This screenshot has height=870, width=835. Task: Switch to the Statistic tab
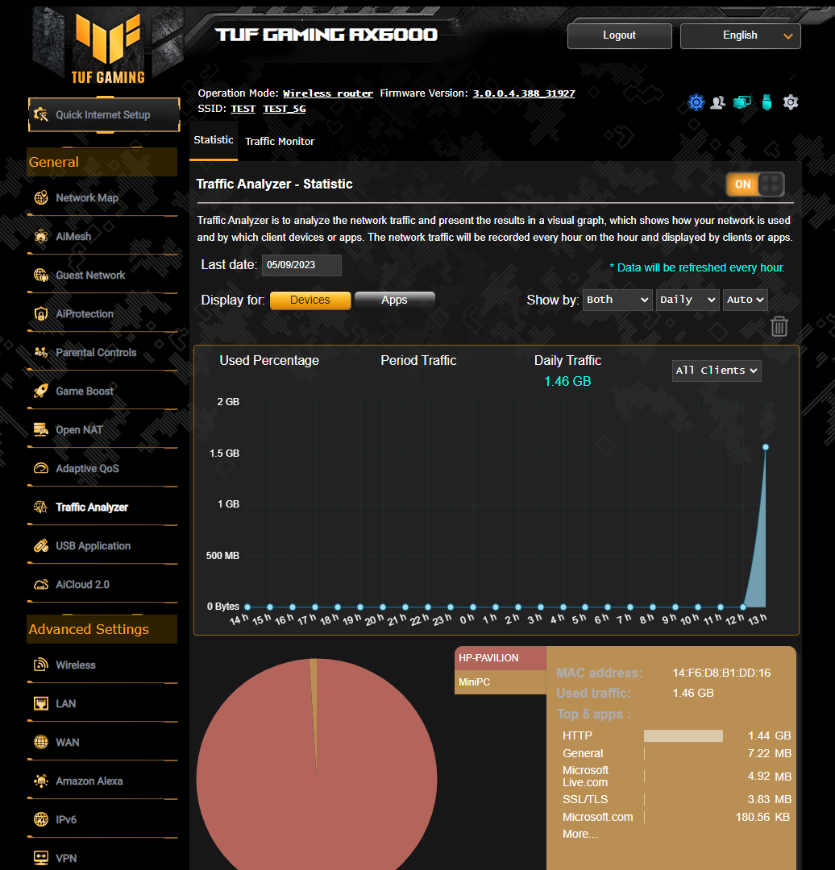pos(214,140)
